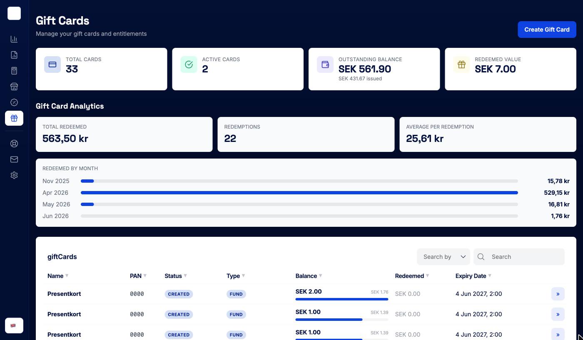Sort table by PAN column
The width and height of the screenshot is (583, 340).
point(138,276)
